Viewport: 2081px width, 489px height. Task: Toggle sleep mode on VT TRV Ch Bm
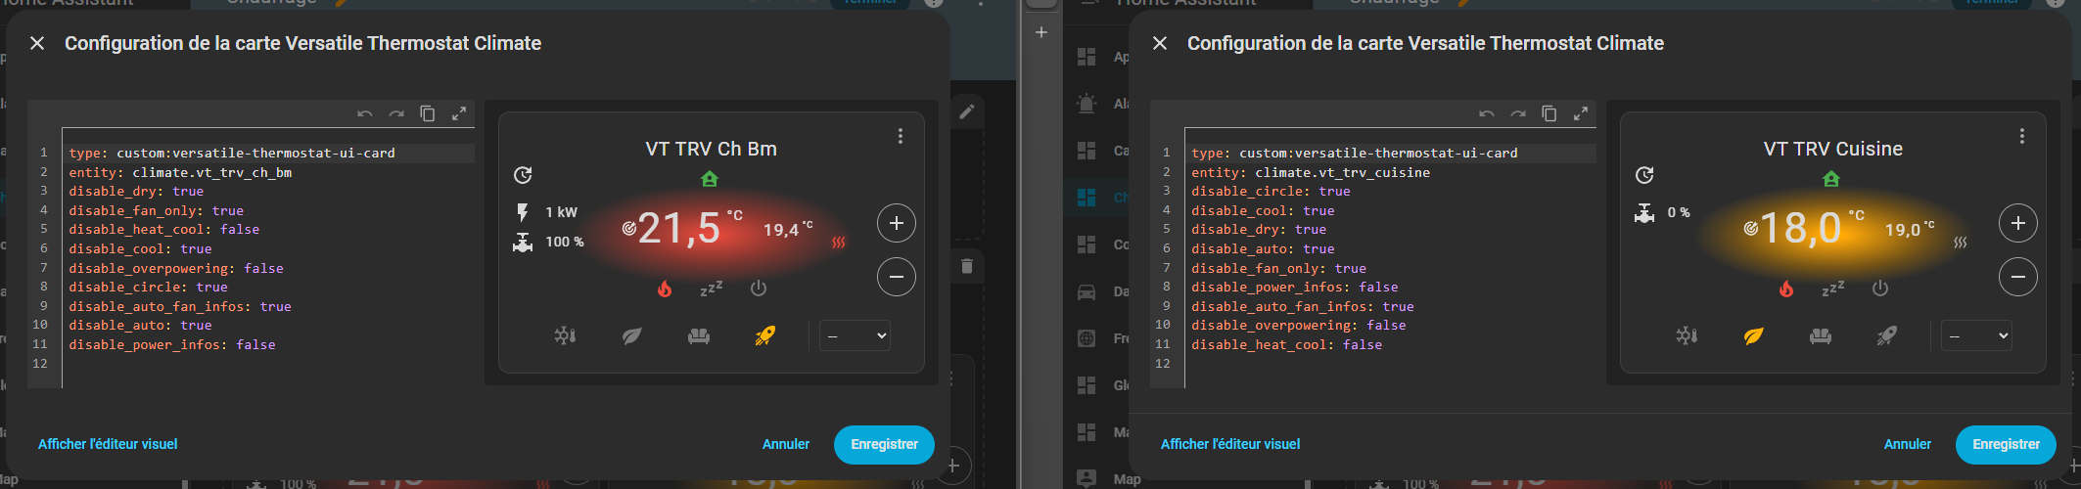point(712,289)
